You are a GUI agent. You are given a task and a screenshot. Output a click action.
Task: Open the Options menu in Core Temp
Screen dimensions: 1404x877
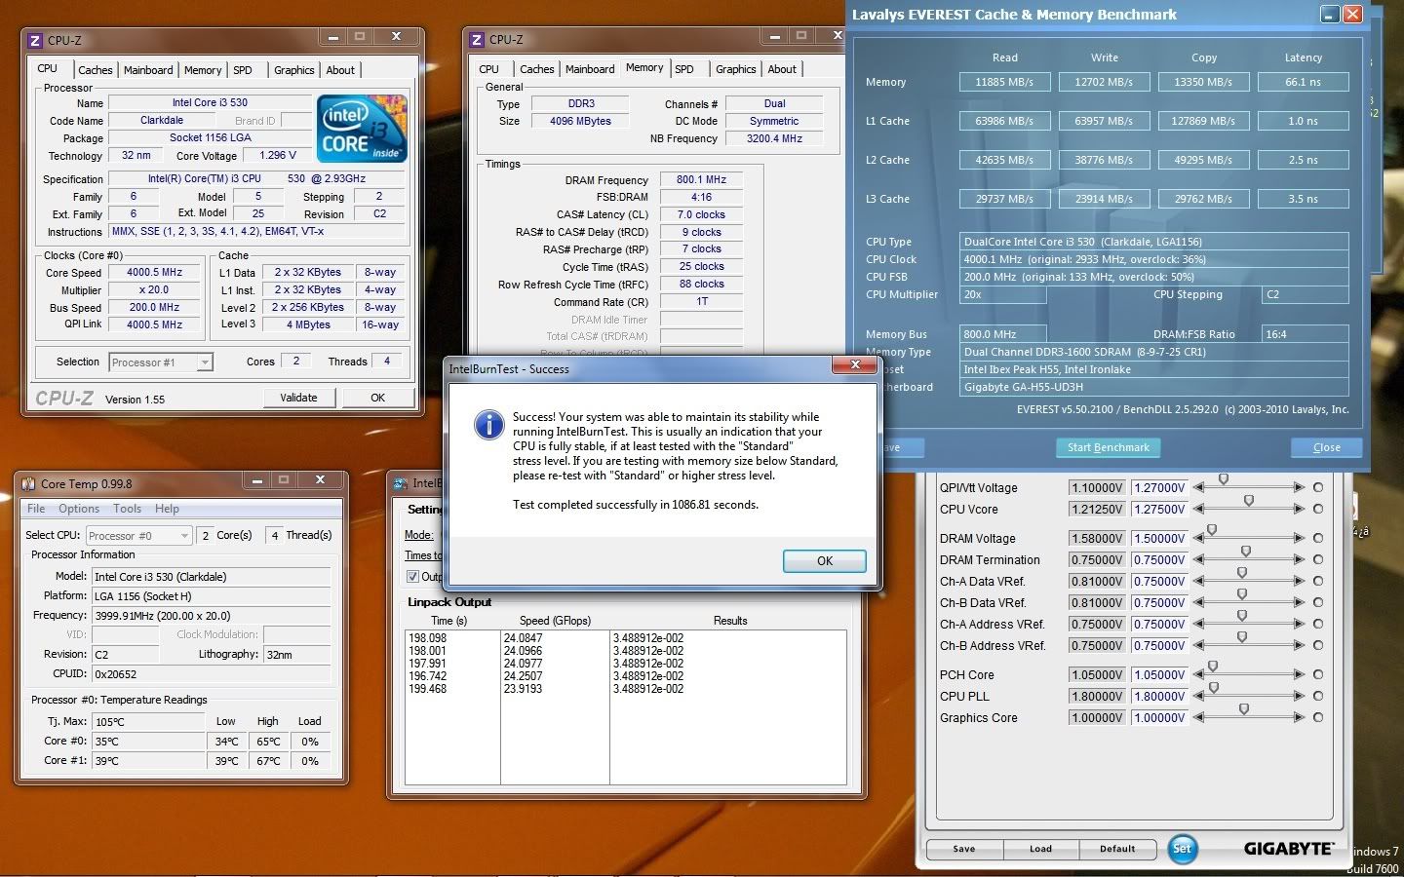click(79, 509)
